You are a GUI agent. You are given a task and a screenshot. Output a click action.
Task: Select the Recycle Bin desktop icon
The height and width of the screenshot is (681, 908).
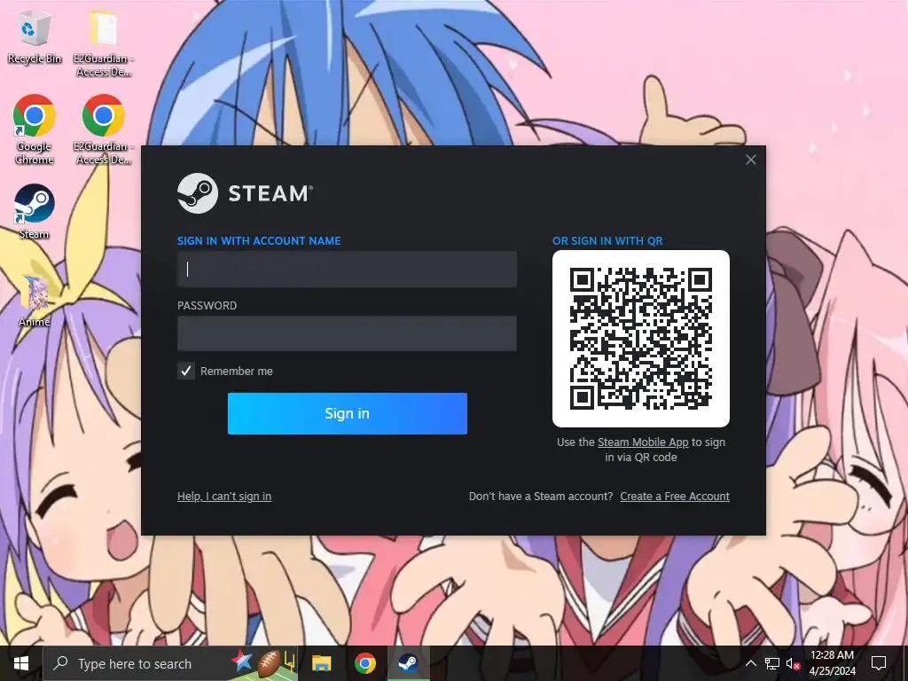pyautogui.click(x=35, y=38)
